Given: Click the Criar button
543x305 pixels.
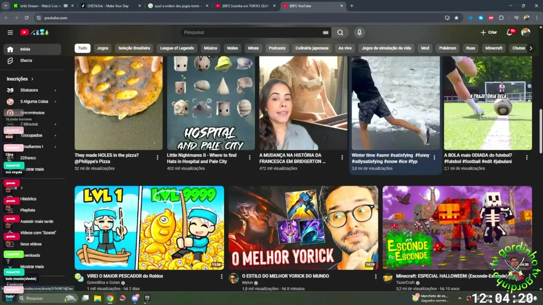Looking at the screenshot, I should (489, 32).
